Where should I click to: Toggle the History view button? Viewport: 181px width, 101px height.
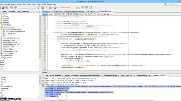coord(51,14)
